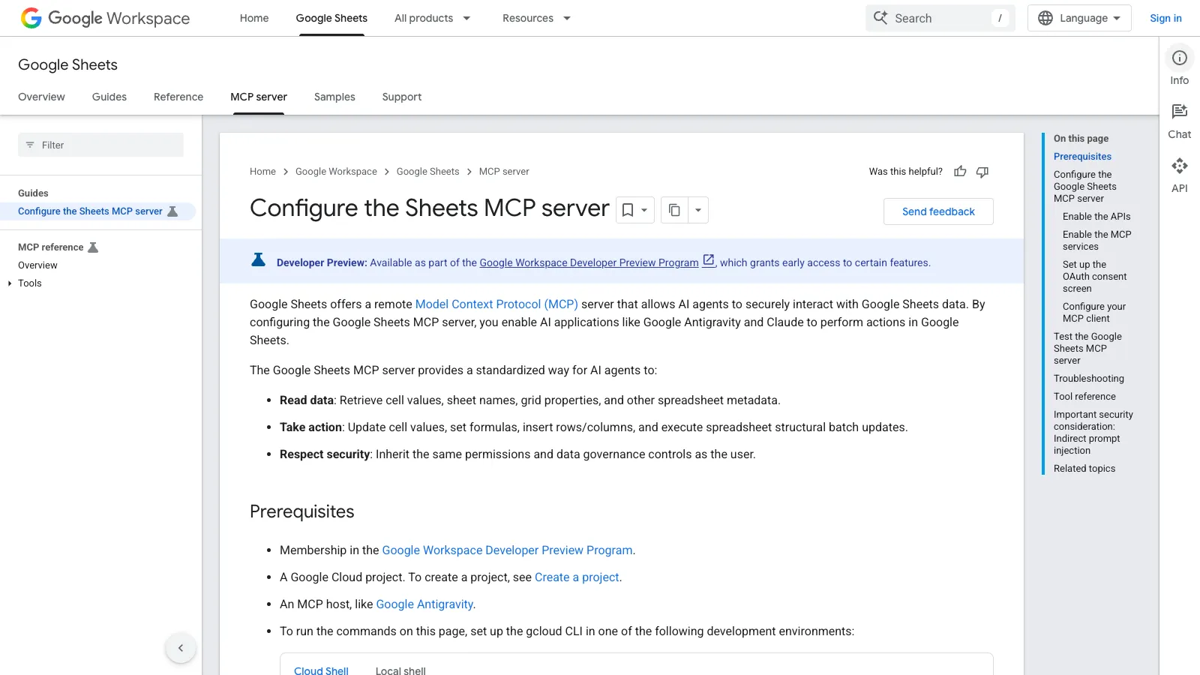
Task: Select the Local shell tab
Action: (x=400, y=670)
